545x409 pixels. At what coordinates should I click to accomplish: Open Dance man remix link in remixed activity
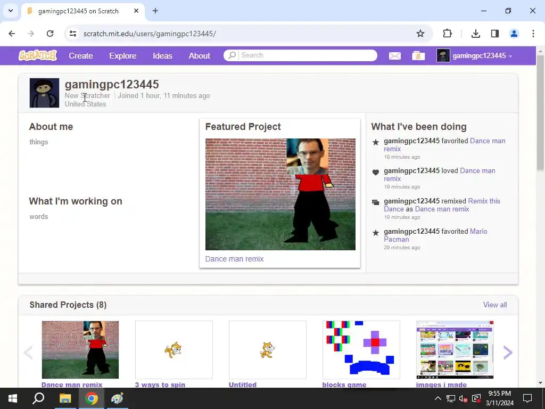(442, 209)
